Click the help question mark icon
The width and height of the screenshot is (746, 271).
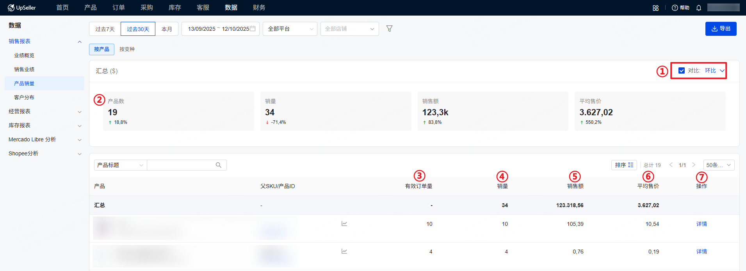(x=675, y=8)
